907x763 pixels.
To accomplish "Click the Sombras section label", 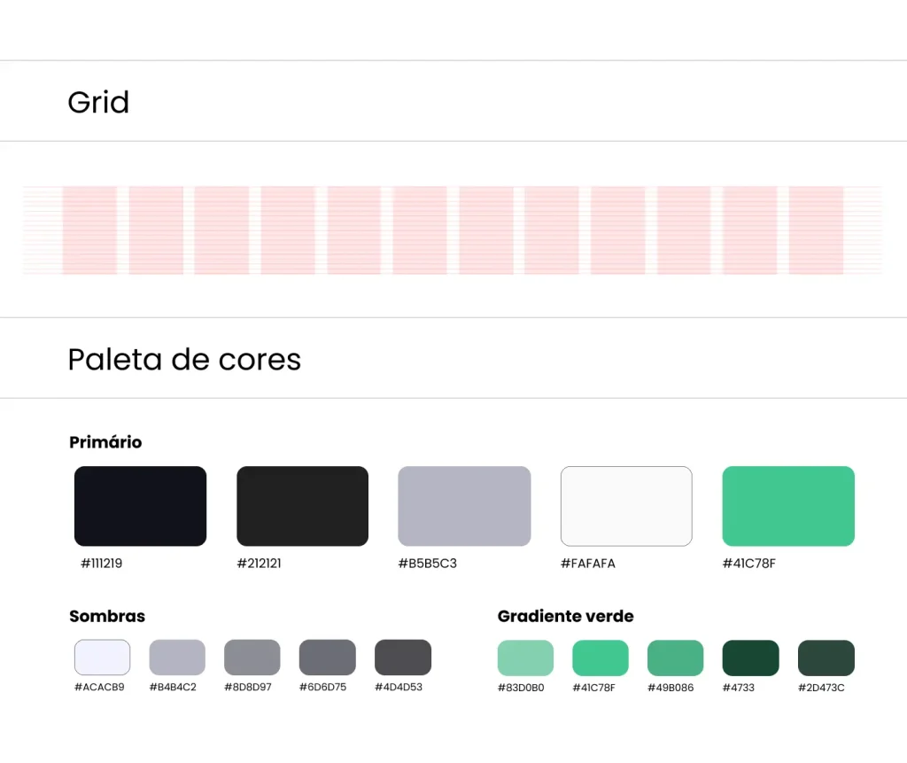I will point(107,617).
